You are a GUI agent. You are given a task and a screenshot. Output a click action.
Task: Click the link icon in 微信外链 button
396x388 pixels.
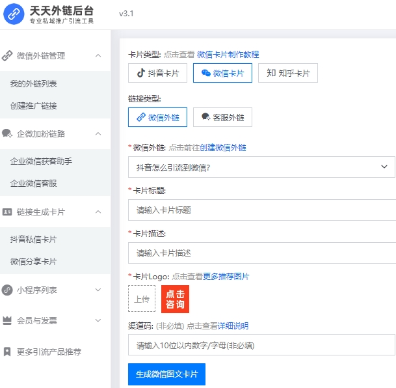point(141,117)
